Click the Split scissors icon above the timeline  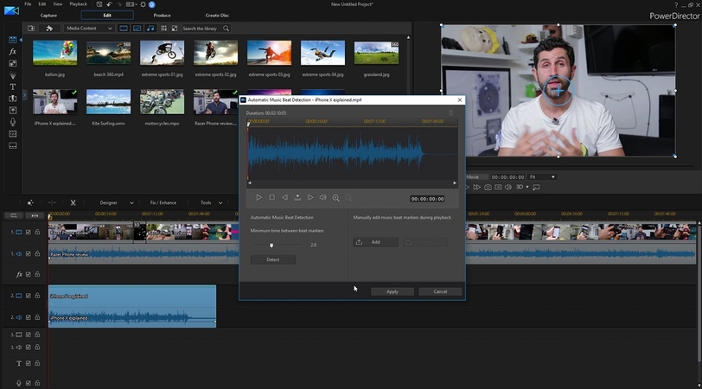pyautogui.click(x=73, y=203)
